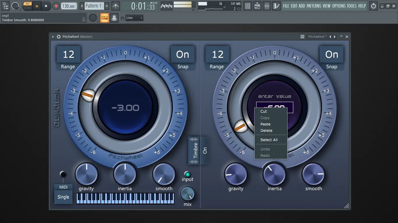Click the tempo 130.000 field
The height and width of the screenshot is (223, 398).
[69, 6]
